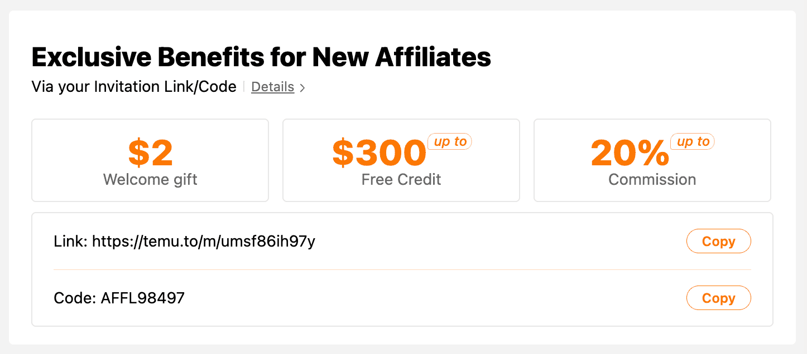The image size is (807, 354).
Task: Select the 20% Commission card
Action: click(x=651, y=160)
